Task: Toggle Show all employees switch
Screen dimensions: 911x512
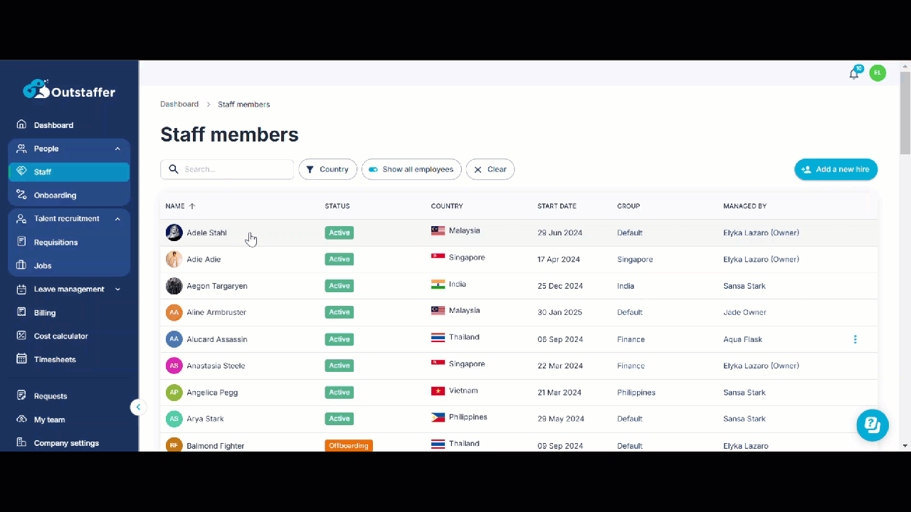Action: tap(373, 169)
